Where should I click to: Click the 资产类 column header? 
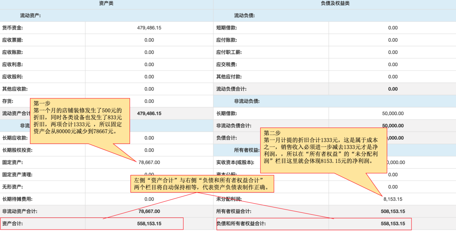tap(106, 3)
